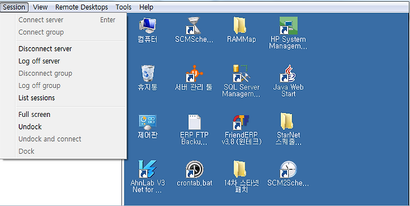This screenshot has width=410, height=206.
Task: Open the RAMMap folder icon
Action: pyautogui.click(x=241, y=26)
